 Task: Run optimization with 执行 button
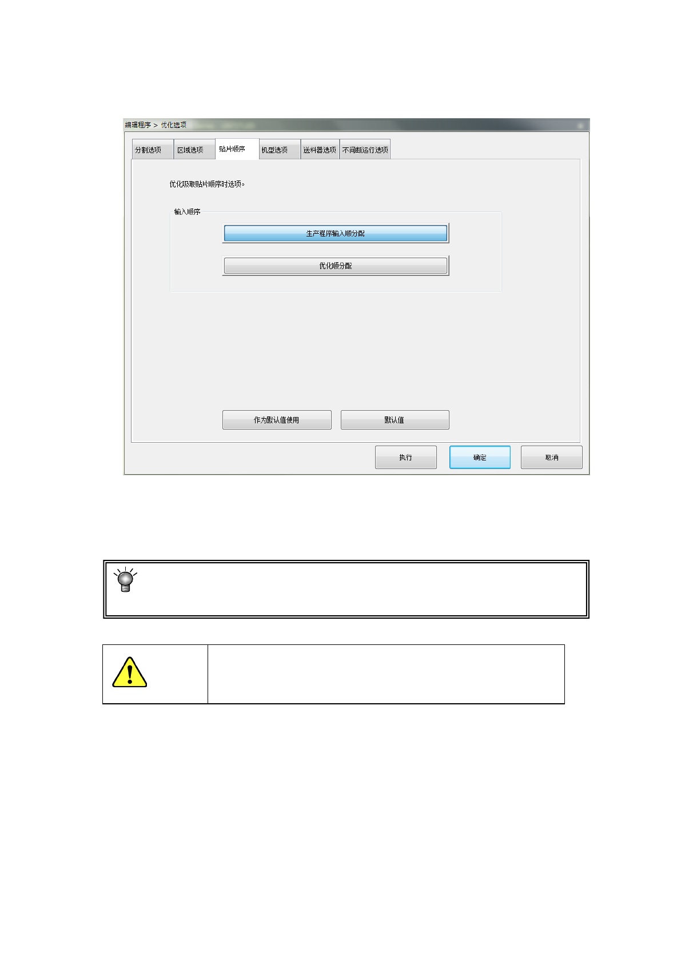pos(405,458)
